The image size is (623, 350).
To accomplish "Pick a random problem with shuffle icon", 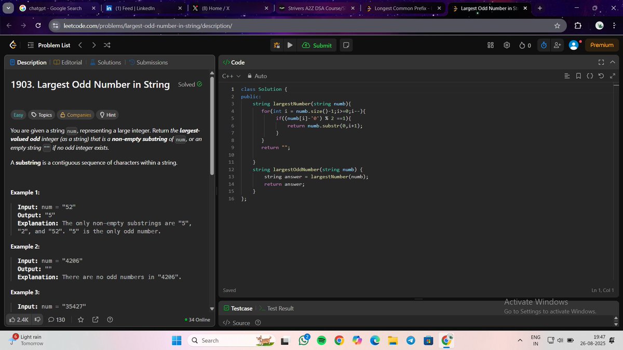I will coord(107,45).
